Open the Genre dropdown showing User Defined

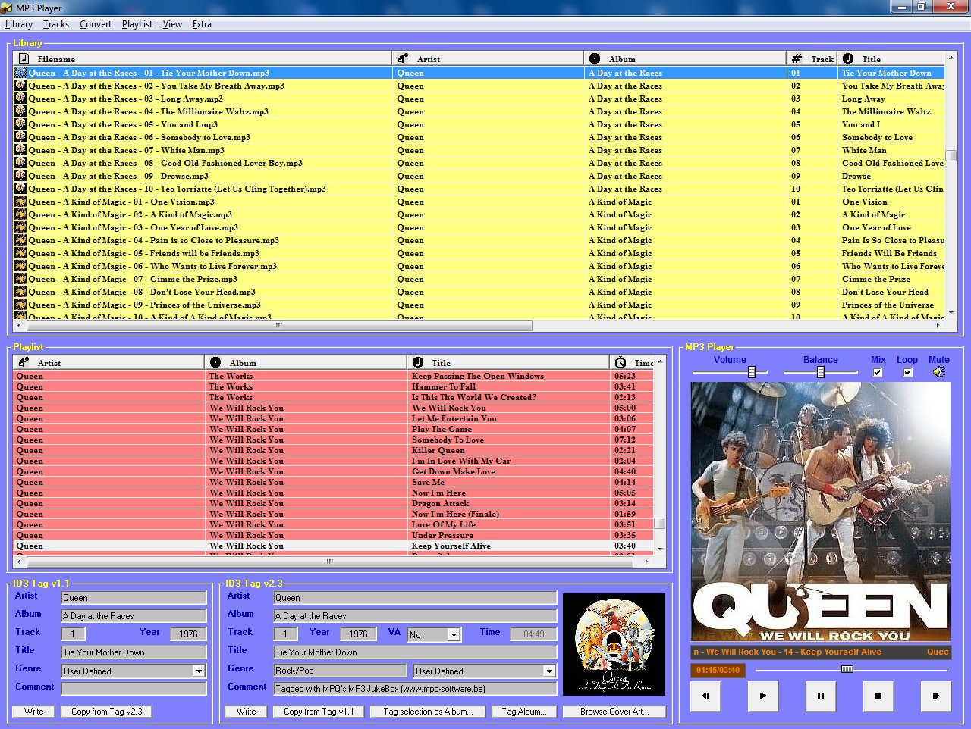(199, 671)
